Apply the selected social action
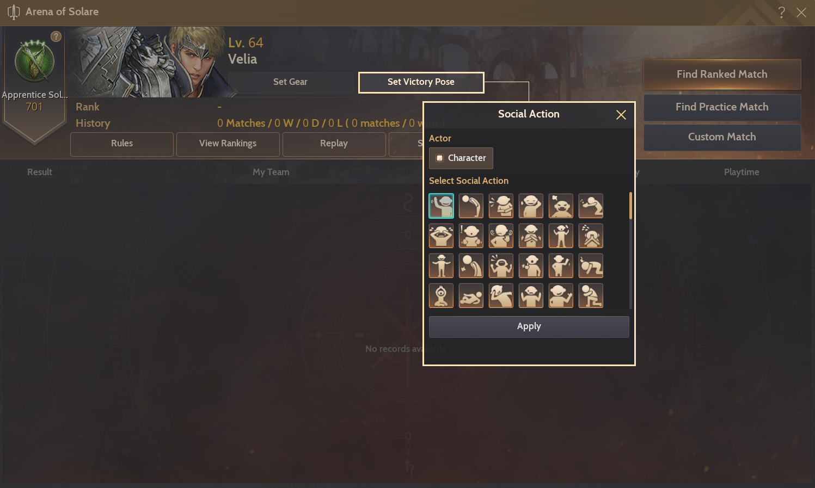The width and height of the screenshot is (815, 488). [x=529, y=327]
